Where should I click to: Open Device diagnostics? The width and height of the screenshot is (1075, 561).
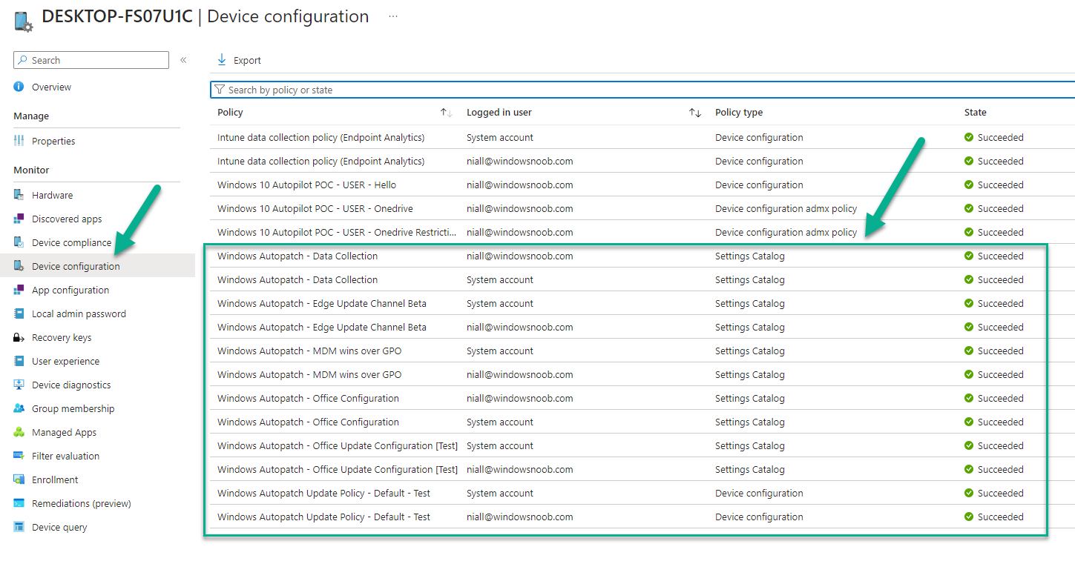[x=71, y=385]
